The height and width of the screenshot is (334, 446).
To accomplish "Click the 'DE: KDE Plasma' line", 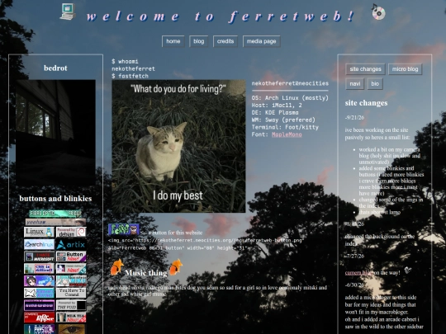I will pyautogui.click(x=275, y=112).
